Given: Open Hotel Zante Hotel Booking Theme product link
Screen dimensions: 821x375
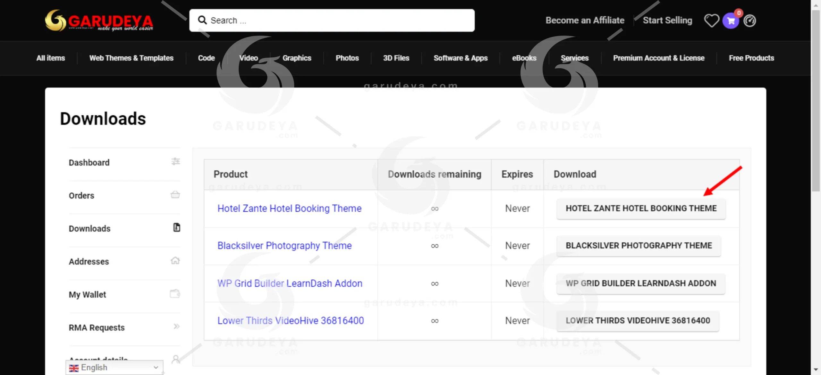Looking at the screenshot, I should pos(289,208).
